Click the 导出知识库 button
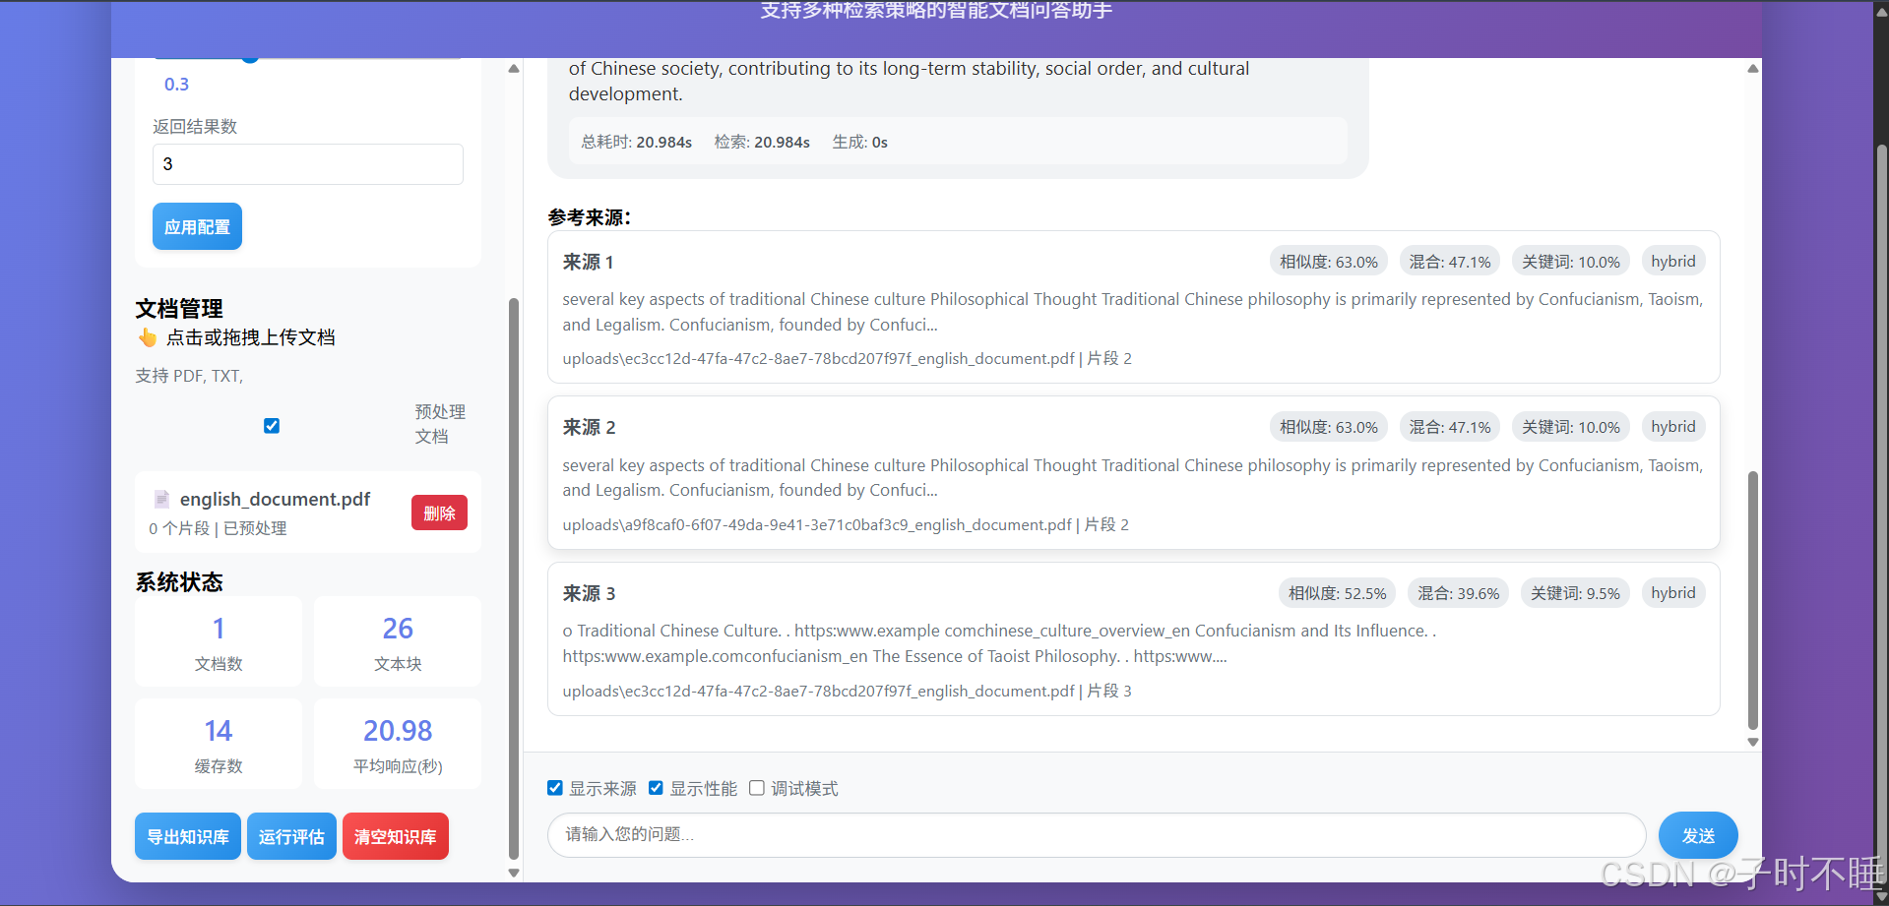This screenshot has width=1889, height=906. (188, 836)
